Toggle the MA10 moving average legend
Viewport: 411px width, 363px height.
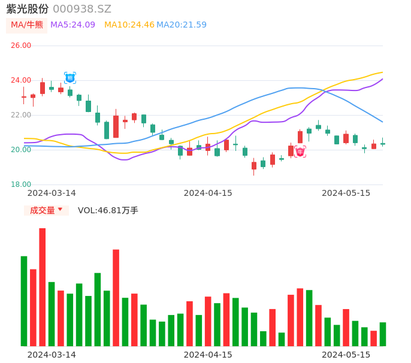coord(129,25)
